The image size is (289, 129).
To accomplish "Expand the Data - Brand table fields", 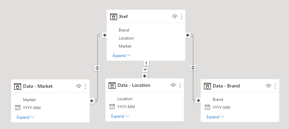I will click(x=215, y=117).
